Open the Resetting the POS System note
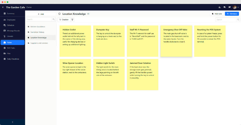Image resolution: width=241 pixels, height=125 pixels. pos(210,41)
